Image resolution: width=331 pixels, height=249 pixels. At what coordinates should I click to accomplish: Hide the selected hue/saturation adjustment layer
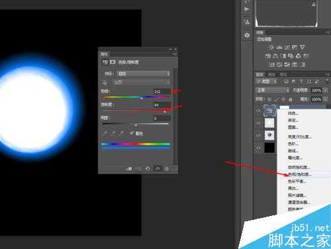point(258,110)
